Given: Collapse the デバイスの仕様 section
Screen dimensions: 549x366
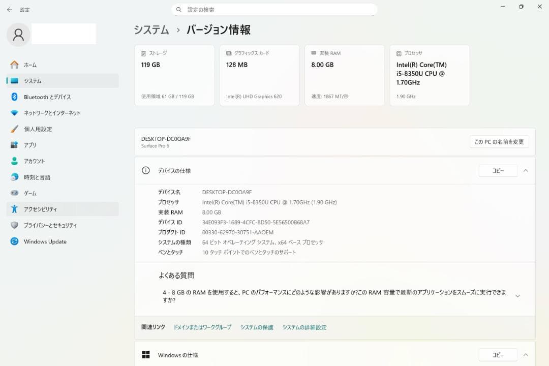Looking at the screenshot, I should [x=526, y=171].
